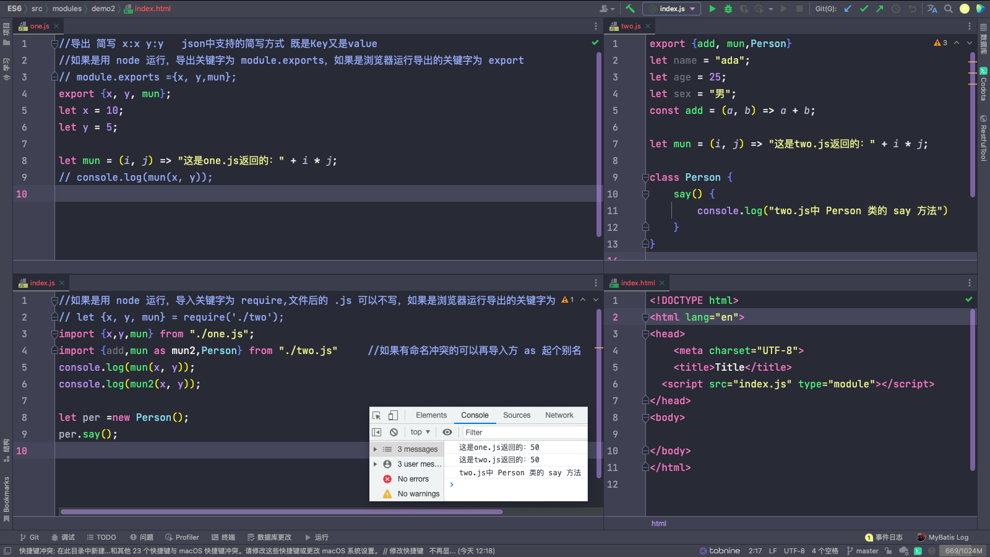Open the top JavaScript context dropdown
990x557 pixels.
click(420, 432)
